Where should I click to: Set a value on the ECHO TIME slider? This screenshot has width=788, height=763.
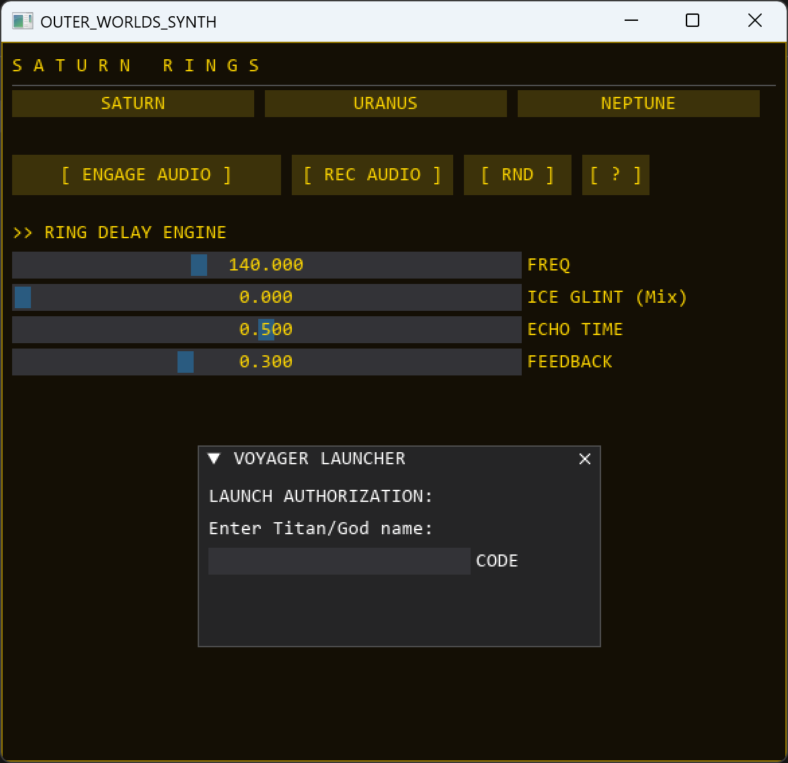click(266, 329)
